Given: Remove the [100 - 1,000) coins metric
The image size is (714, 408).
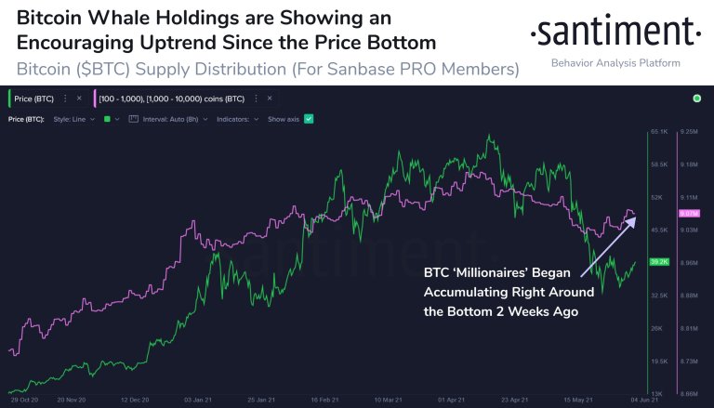Looking at the screenshot, I should [270, 99].
